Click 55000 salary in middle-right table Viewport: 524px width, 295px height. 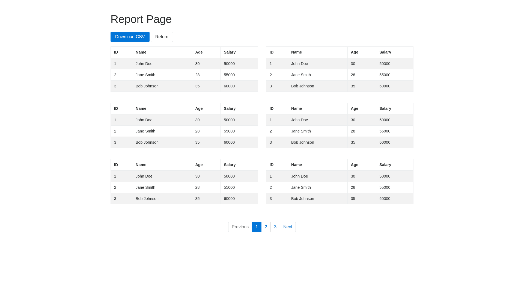[x=385, y=131]
